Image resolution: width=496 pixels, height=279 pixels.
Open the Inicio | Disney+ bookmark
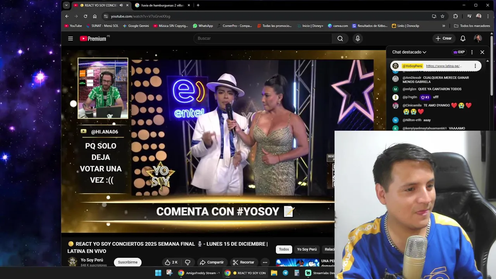[310, 26]
